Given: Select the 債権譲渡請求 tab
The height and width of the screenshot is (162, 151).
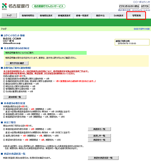Looking at the screenshot, I should coord(64,16).
